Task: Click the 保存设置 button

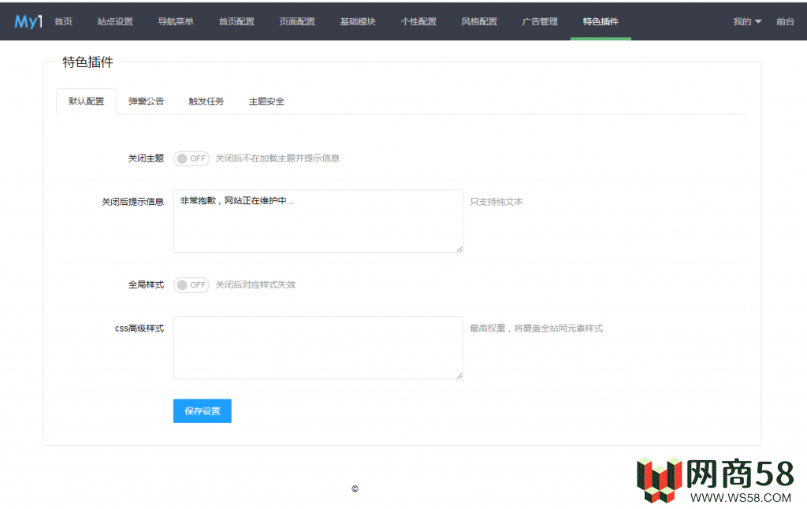Action: (x=203, y=411)
